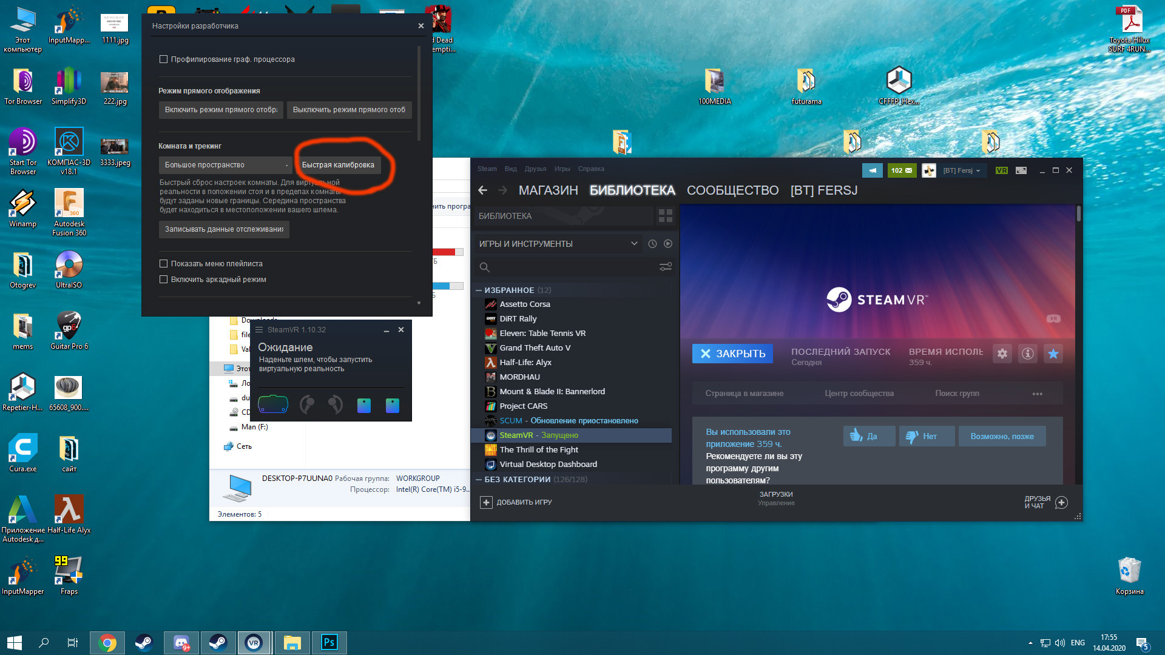Collapse the Избранное favorites section
This screenshot has height=655, width=1165.
click(x=479, y=291)
